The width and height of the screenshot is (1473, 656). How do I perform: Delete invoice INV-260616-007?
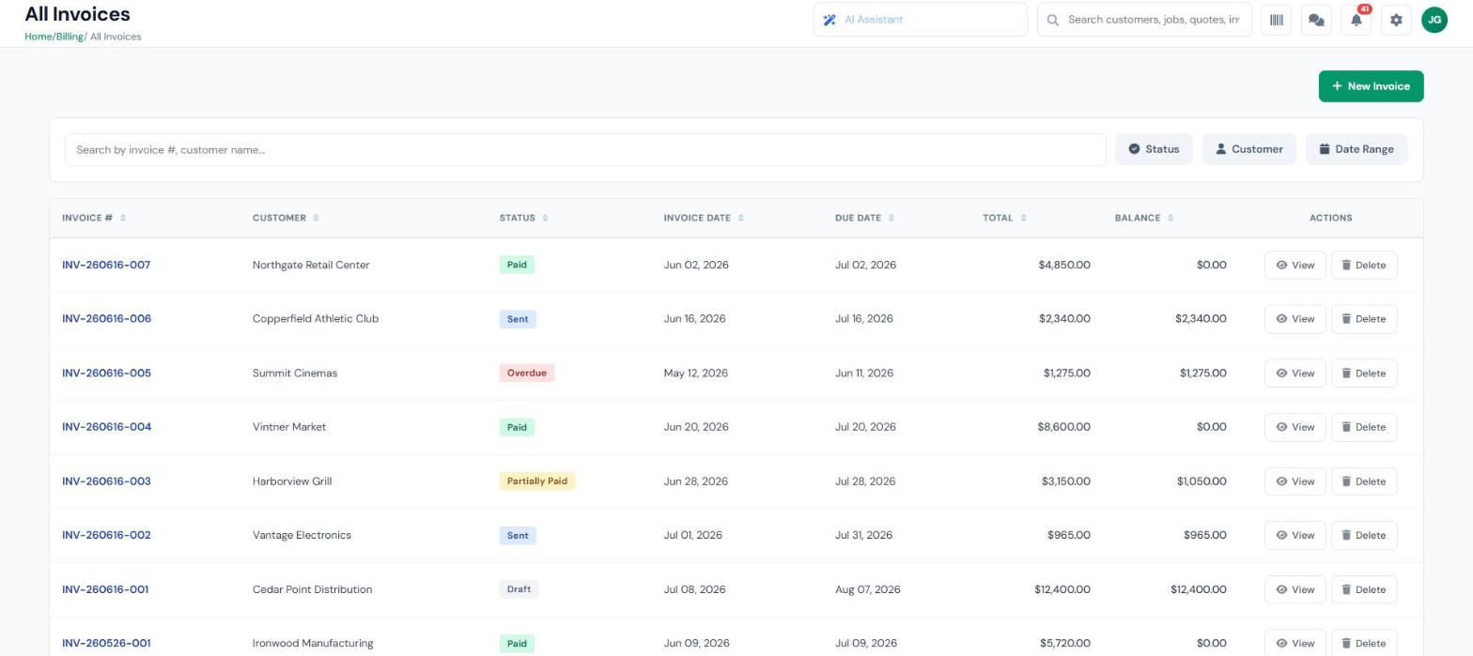pos(1364,265)
